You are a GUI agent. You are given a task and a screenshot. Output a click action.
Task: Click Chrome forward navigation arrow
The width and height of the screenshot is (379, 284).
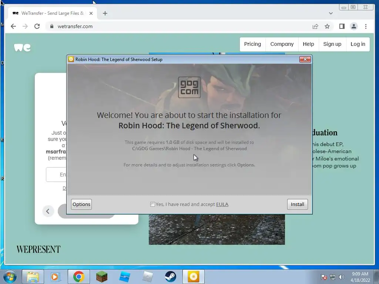point(25,26)
